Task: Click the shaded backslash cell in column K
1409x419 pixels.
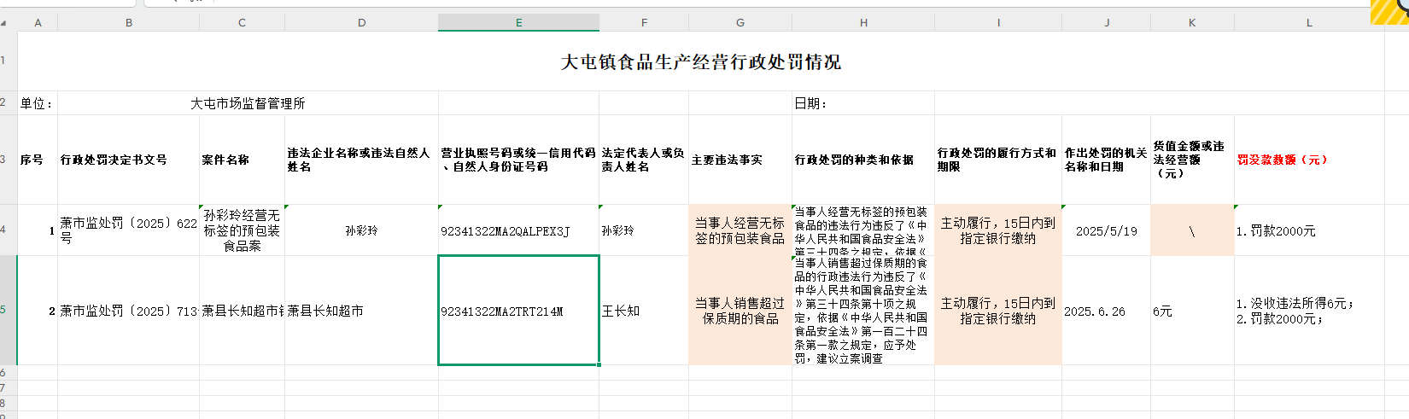Action: click(1191, 230)
